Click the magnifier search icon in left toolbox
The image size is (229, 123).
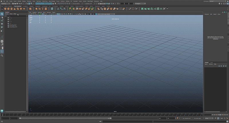pyautogui.click(x=2, y=56)
